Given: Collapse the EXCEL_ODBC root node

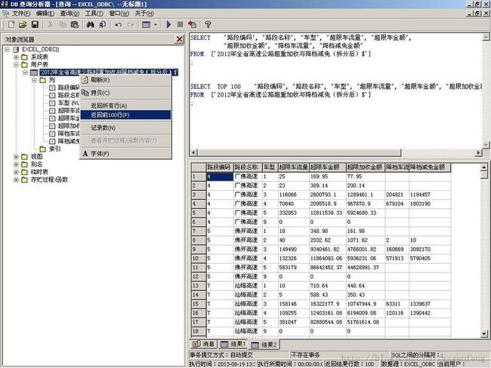Looking at the screenshot, I should tap(8, 50).
